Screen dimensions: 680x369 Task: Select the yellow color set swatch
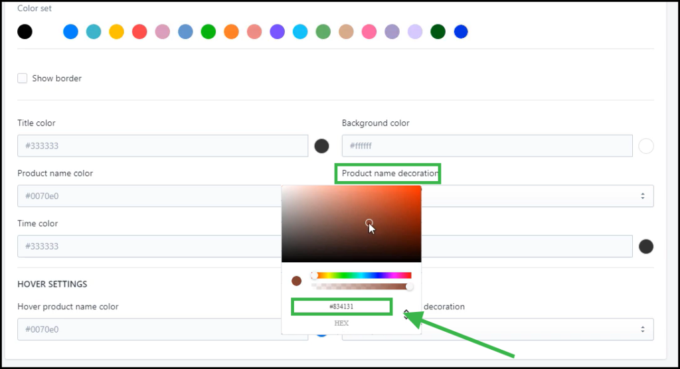coord(117,32)
